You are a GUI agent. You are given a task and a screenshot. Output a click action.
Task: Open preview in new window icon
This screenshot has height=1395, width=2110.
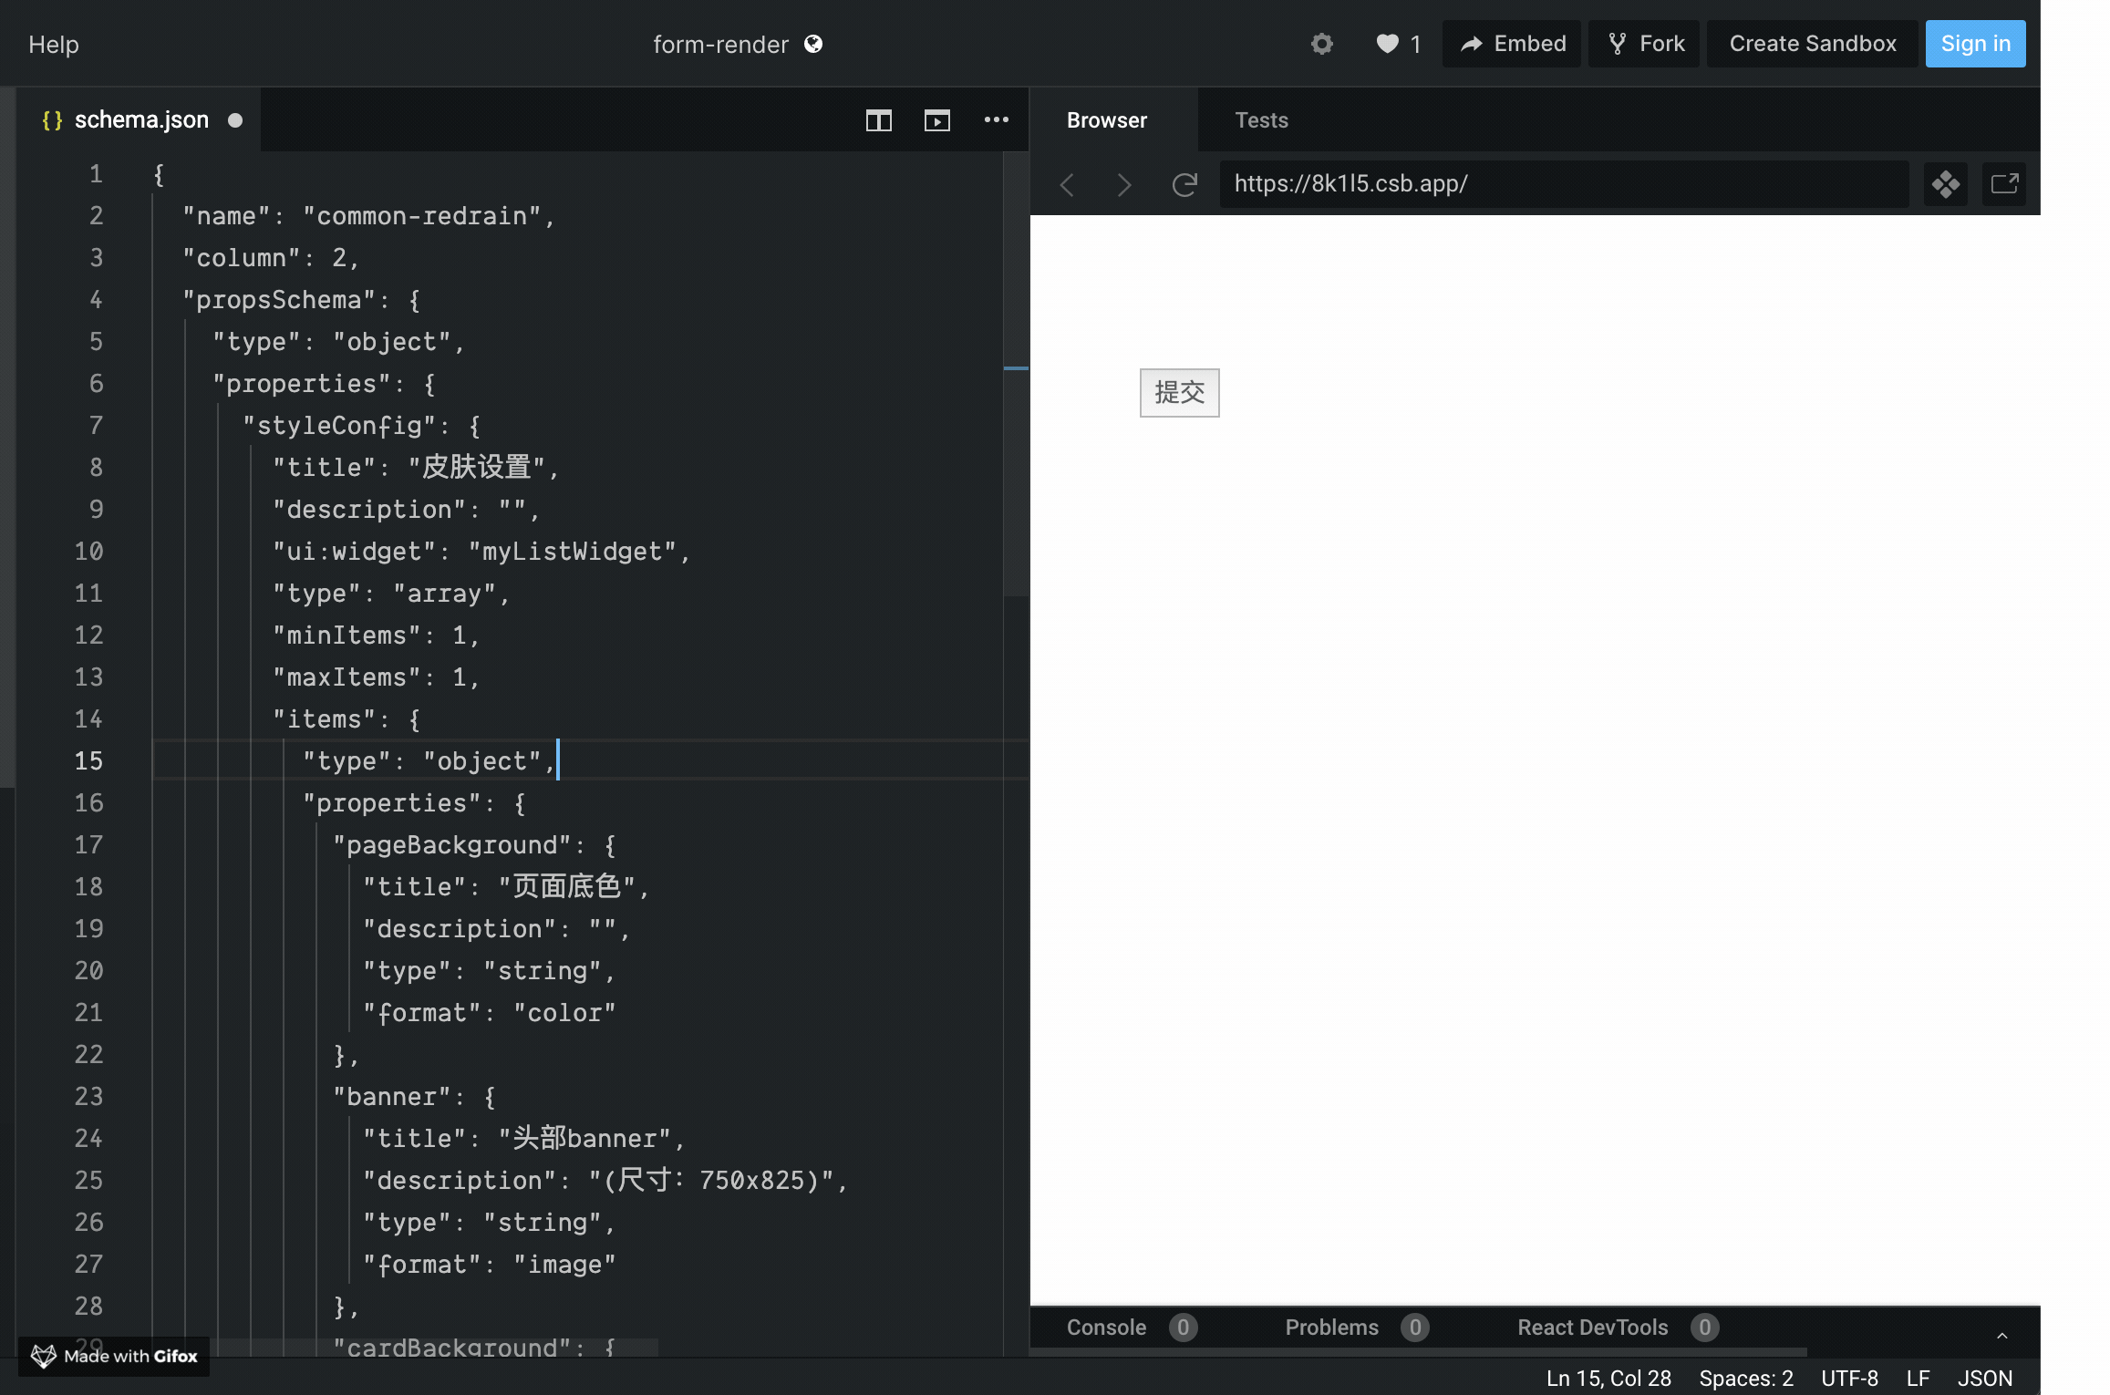coord(2003,184)
